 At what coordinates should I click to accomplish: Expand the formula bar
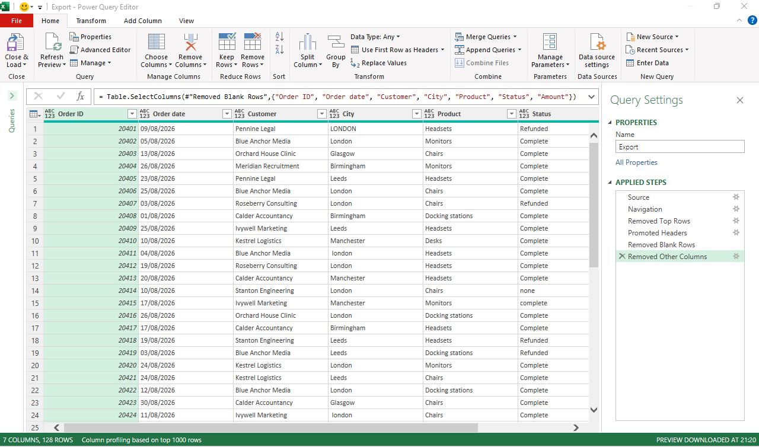tap(591, 97)
